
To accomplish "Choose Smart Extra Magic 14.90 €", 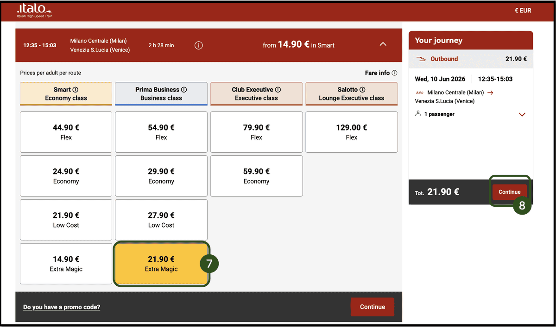I will point(66,264).
